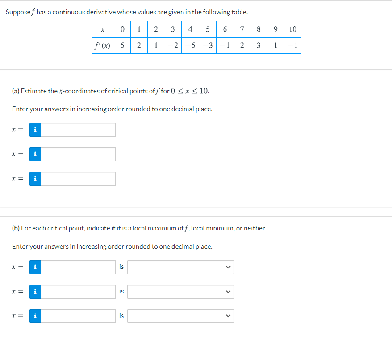Click the info icon beside the first x input in part (b)
This screenshot has width=392, height=343.
tap(35, 267)
